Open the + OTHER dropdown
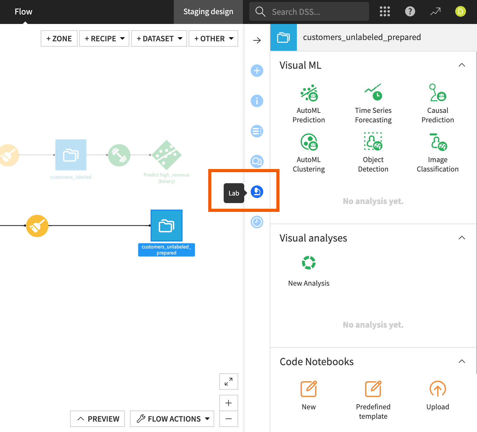Image resolution: width=477 pixels, height=432 pixels. 214,38
